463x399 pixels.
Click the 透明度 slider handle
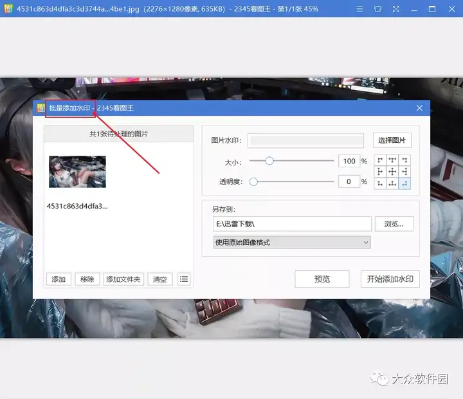coord(253,181)
